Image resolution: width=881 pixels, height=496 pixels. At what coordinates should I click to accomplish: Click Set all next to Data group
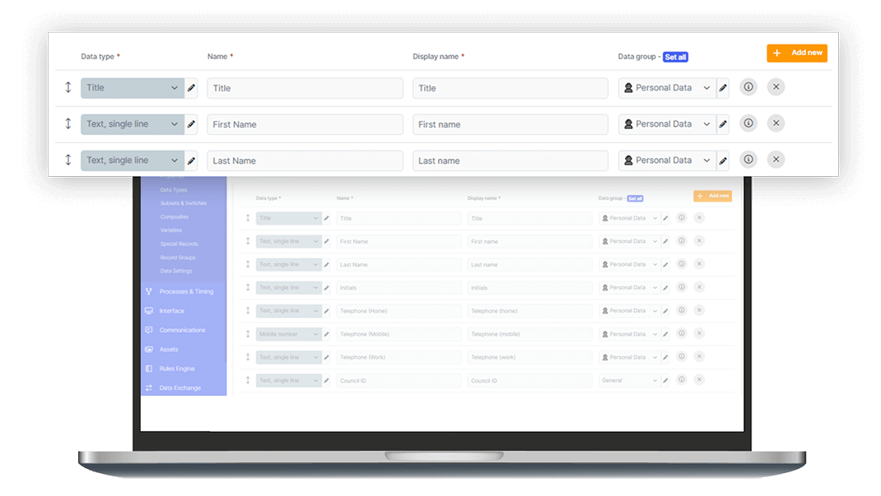tap(675, 57)
